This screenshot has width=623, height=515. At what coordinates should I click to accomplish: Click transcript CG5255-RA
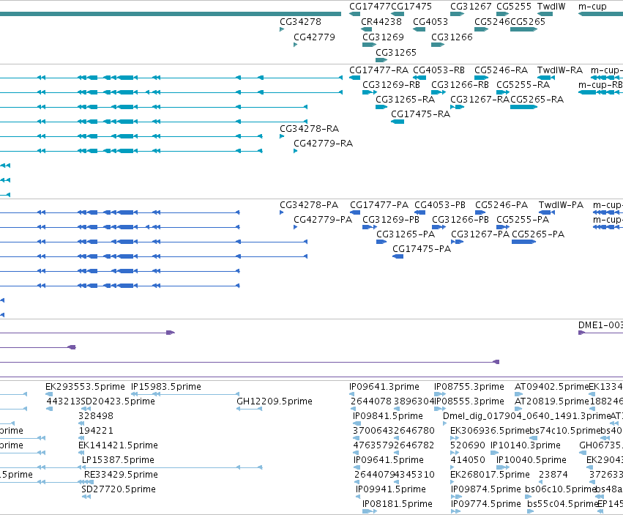[523, 85]
